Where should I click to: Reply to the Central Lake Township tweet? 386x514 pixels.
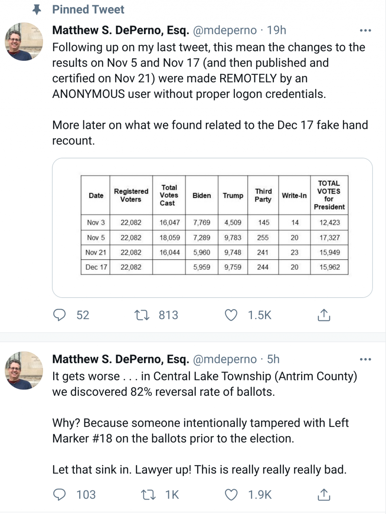coord(60,495)
